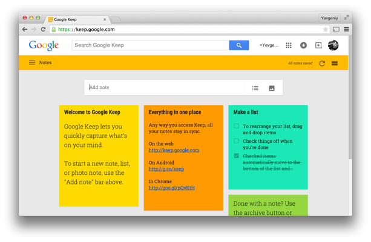This screenshot has width=371, height=242.
Task: Close the window with red button
Action: click(x=25, y=18)
